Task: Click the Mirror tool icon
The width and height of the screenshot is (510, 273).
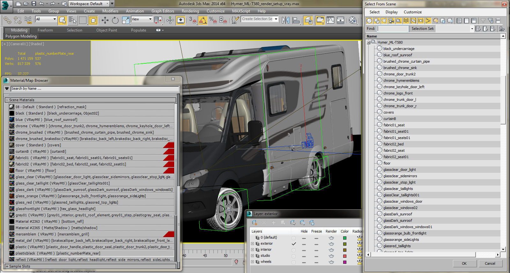Action: pyautogui.click(x=286, y=20)
